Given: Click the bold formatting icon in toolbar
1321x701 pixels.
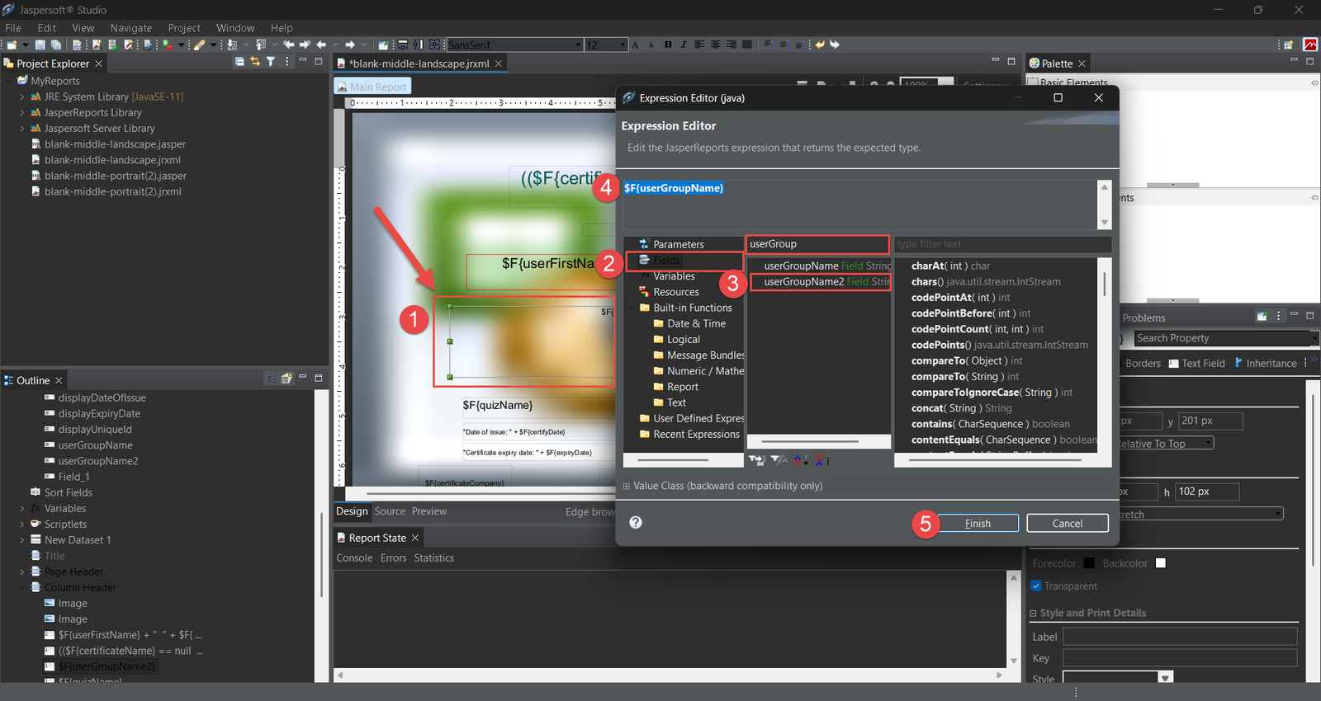Looking at the screenshot, I should point(668,45).
